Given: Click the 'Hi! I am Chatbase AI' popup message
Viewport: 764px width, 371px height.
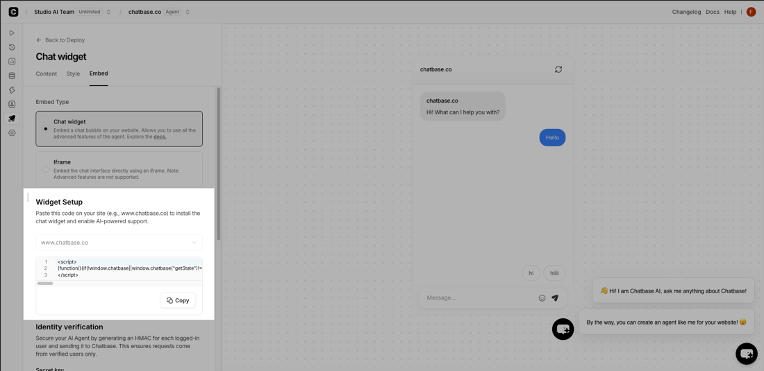Looking at the screenshot, I should pyautogui.click(x=674, y=291).
